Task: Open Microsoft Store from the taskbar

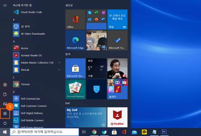Action: pos(114,132)
